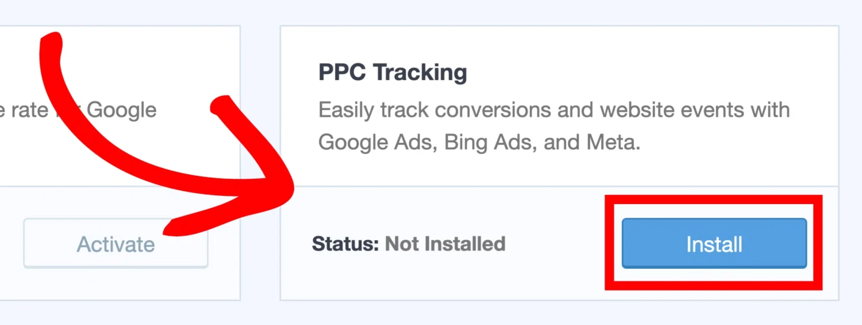Click empty space right of PPC Tracking title
Viewport: 862px width, 325px height.
tap(632, 73)
